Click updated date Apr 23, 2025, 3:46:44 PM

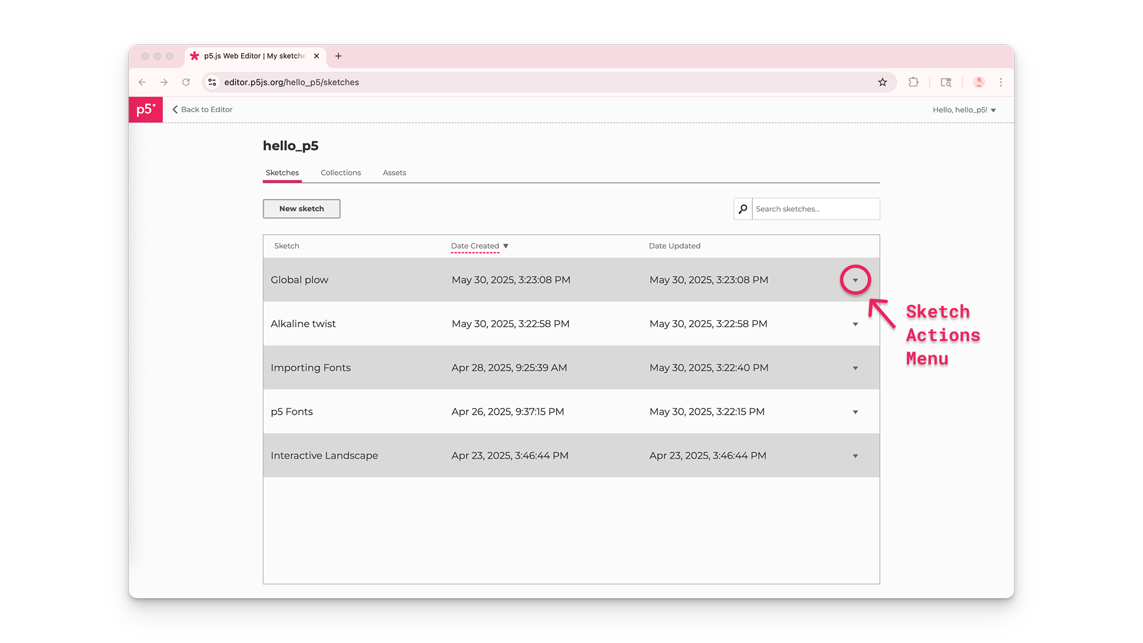click(x=708, y=455)
